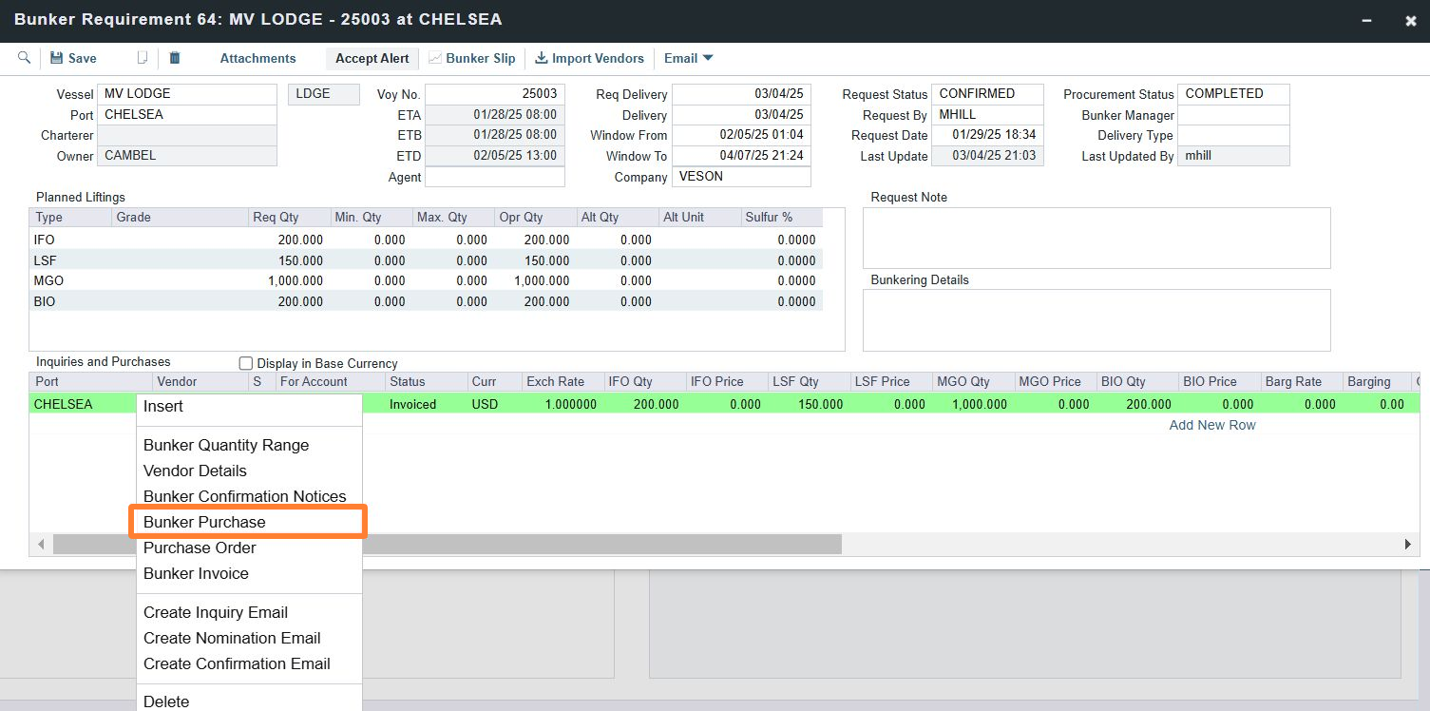The width and height of the screenshot is (1430, 711).
Task: Click the trash can delete icon
Action: point(175,58)
